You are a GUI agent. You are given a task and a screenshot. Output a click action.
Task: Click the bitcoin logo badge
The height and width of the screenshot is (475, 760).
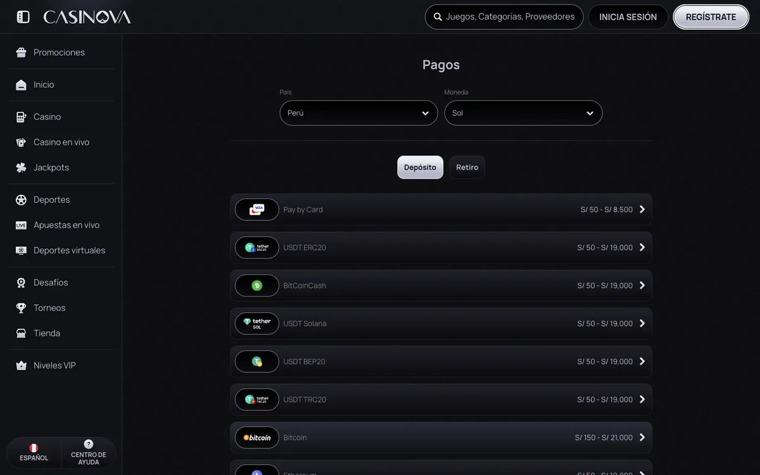257,438
